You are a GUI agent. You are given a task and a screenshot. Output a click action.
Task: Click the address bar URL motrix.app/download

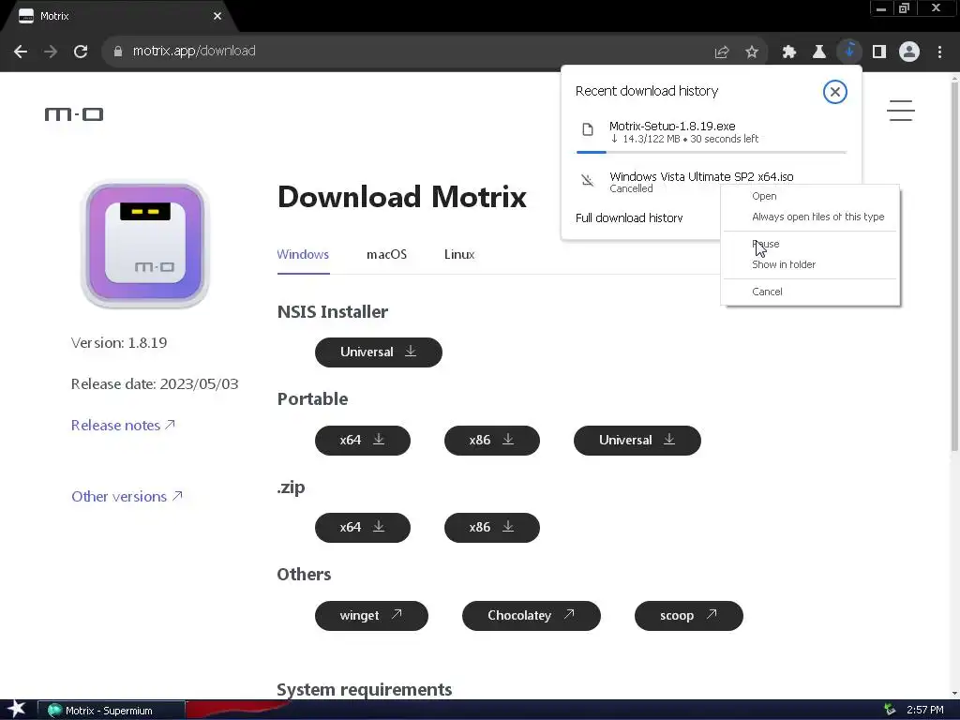tap(194, 51)
